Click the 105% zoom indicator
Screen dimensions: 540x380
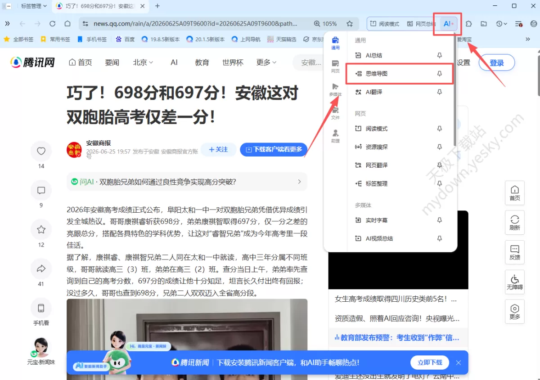(325, 24)
